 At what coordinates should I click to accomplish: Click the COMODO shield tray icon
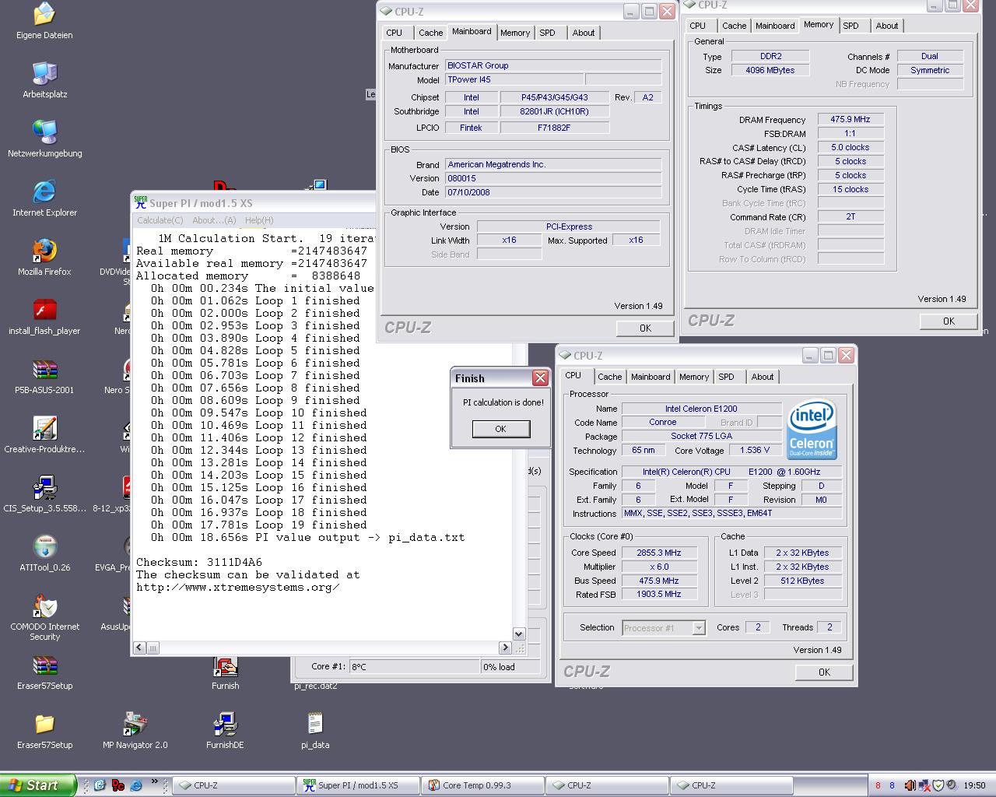click(x=938, y=786)
